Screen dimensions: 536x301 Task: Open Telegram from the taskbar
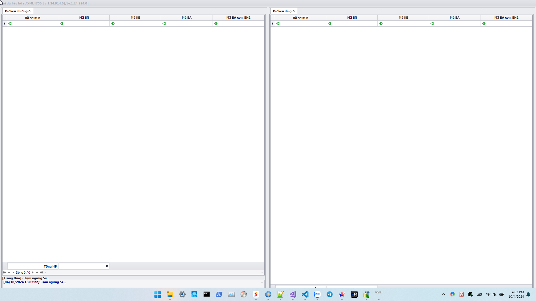pyautogui.click(x=330, y=294)
